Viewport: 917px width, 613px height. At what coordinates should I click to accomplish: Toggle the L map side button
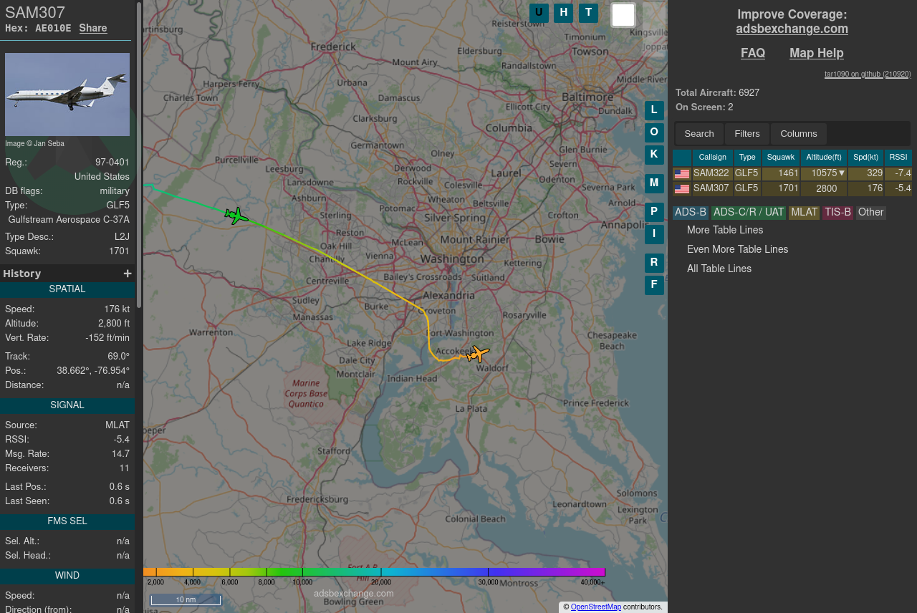pyautogui.click(x=654, y=110)
